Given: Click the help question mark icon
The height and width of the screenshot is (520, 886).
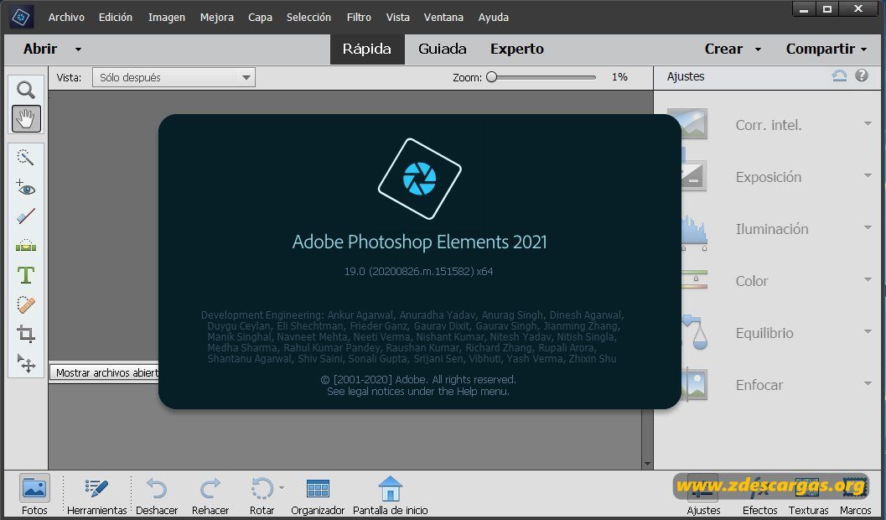Looking at the screenshot, I should pyautogui.click(x=861, y=75).
